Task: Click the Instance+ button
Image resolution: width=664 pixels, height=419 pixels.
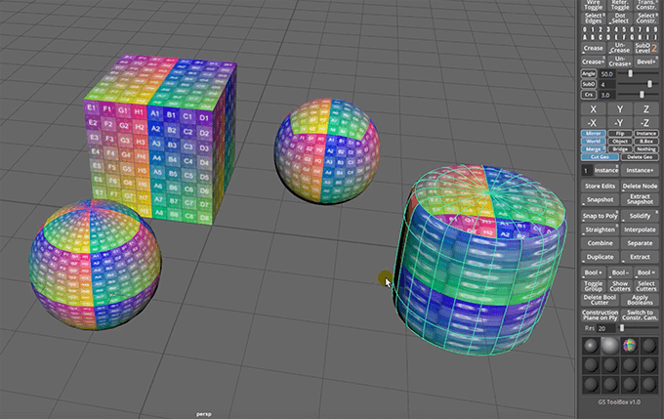Action: coord(640,170)
